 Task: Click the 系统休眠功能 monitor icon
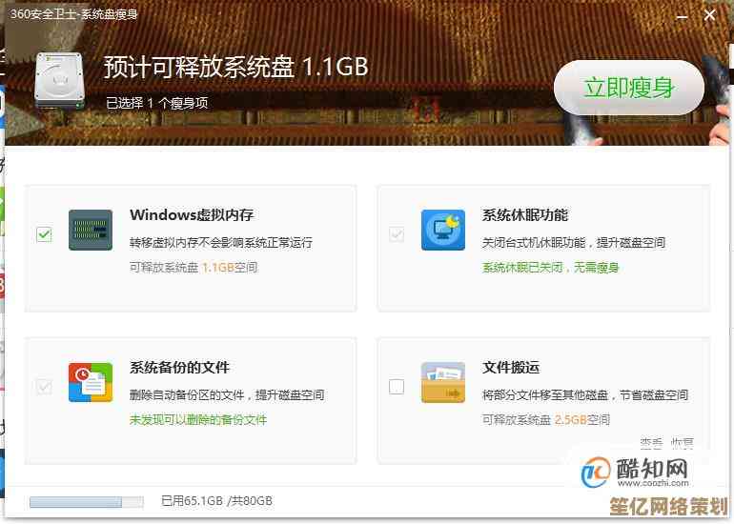point(443,231)
